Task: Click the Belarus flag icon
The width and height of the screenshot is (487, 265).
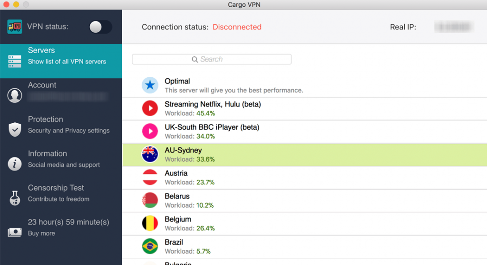Action: [x=150, y=201]
